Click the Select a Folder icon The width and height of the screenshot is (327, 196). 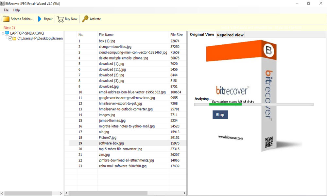(x=6, y=19)
